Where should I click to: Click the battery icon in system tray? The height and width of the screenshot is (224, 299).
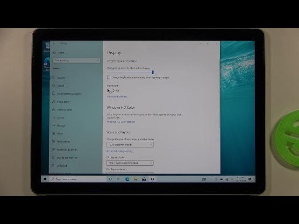(221, 179)
